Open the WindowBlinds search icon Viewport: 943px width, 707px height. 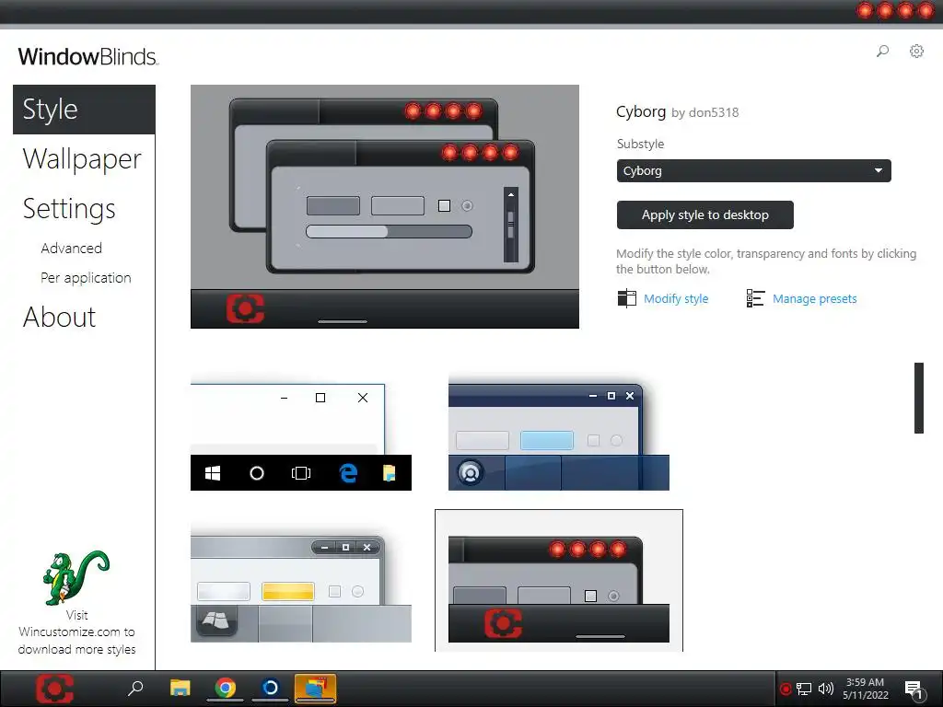882,52
